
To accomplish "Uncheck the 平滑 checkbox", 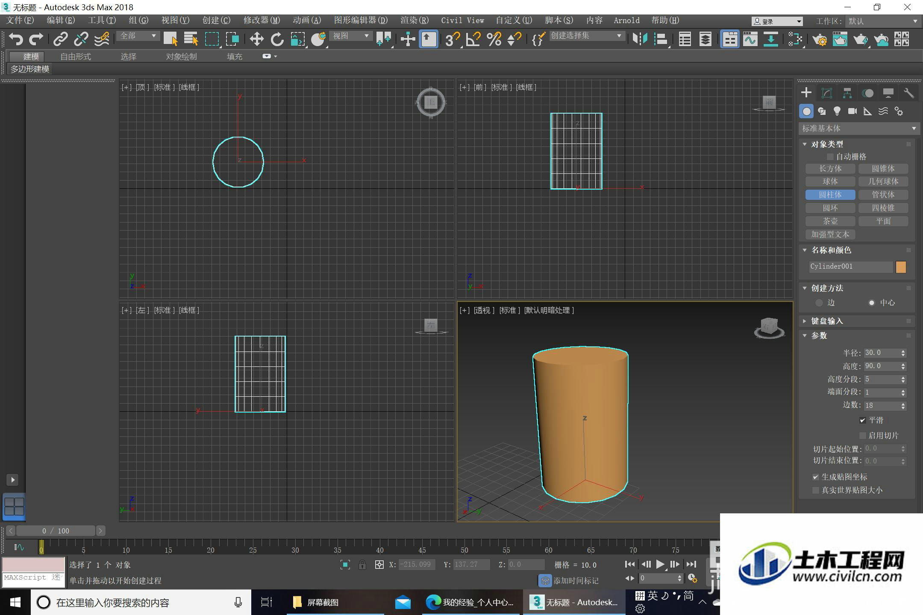I will click(x=863, y=420).
